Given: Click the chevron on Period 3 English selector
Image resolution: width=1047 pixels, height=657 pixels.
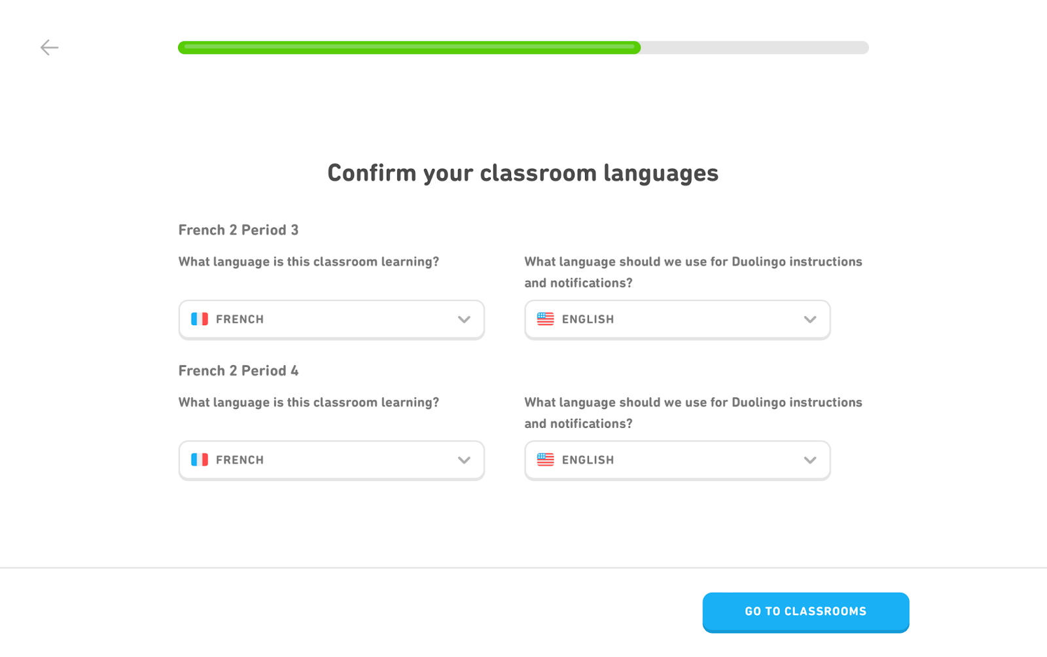Looking at the screenshot, I should point(810,319).
